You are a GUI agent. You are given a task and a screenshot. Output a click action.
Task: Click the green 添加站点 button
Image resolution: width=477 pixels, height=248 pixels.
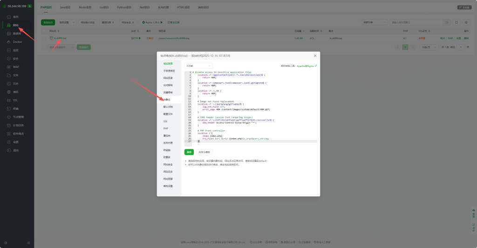pyautogui.click(x=48, y=22)
